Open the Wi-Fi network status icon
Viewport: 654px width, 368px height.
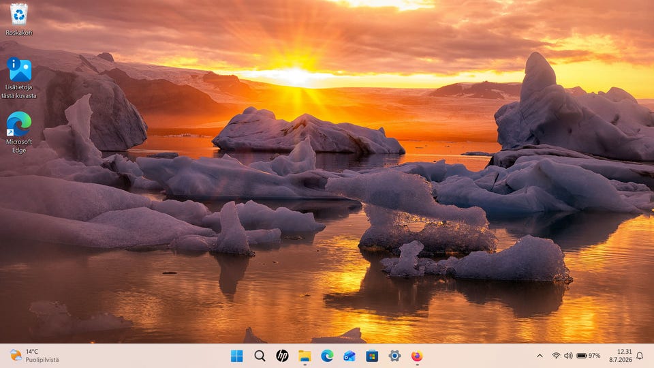point(556,356)
